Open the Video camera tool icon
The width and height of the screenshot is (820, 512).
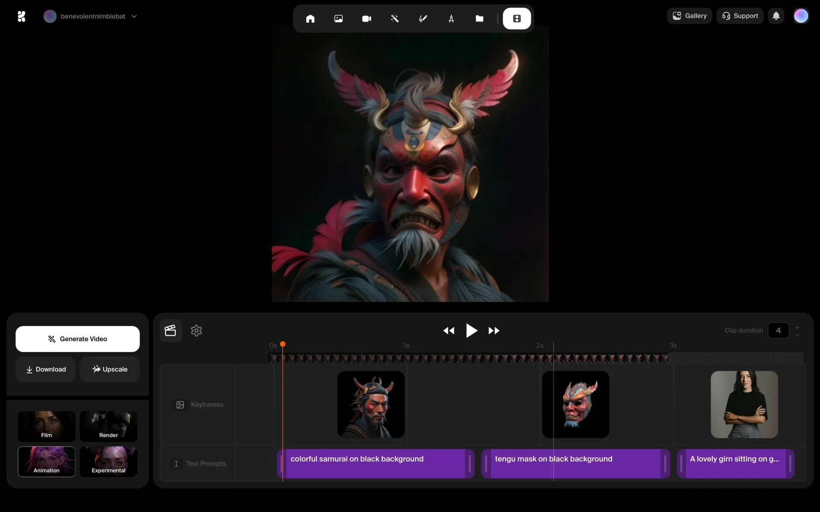366,19
